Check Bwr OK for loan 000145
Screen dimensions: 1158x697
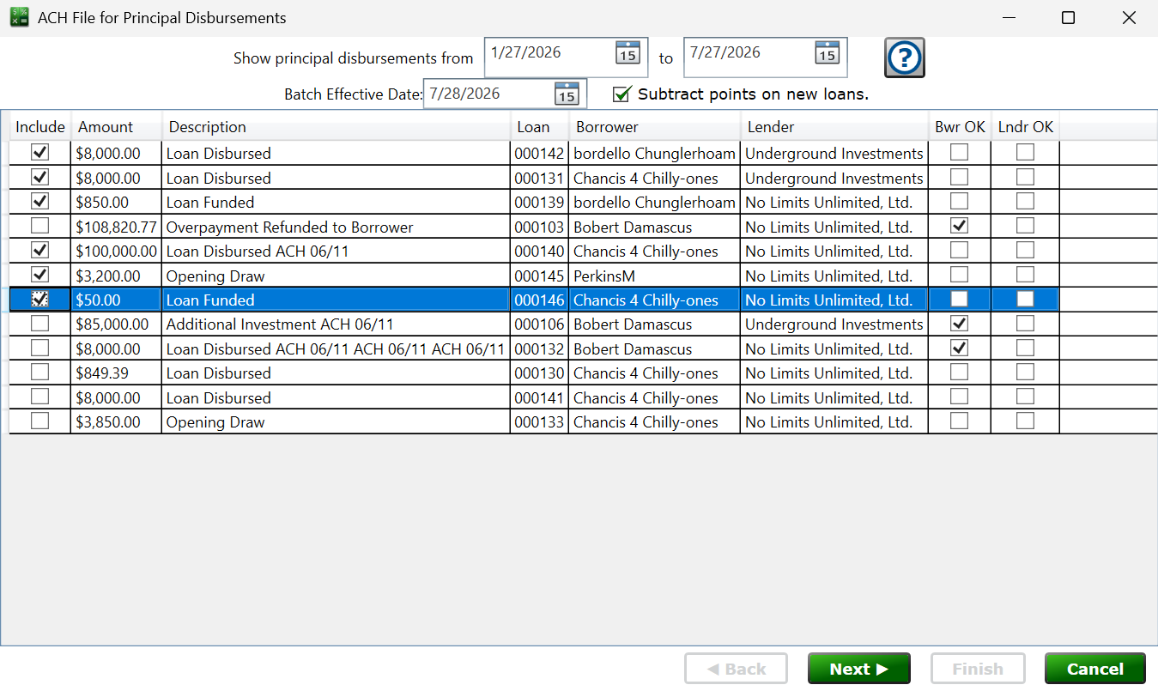[x=960, y=276]
